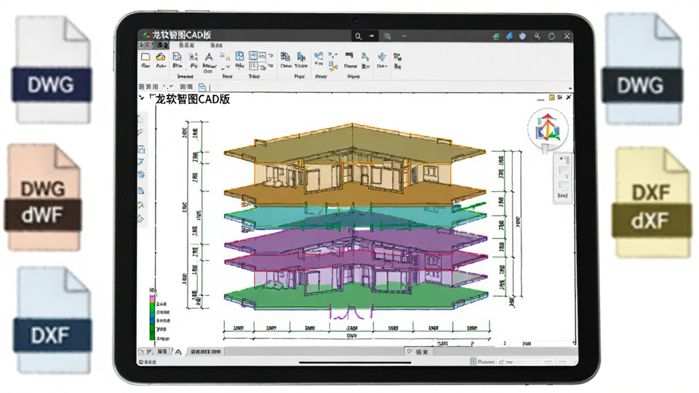
Task: Collapse the ribbon with the small up arrow
Action: tap(570, 89)
